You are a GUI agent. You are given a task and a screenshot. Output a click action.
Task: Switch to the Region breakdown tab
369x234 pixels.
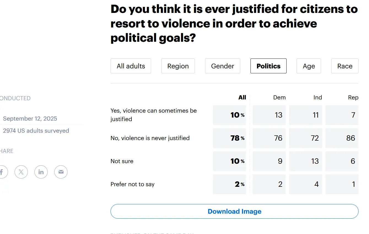point(178,66)
